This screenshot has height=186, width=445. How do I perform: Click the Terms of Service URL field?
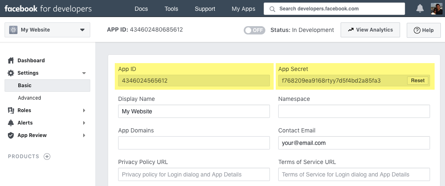[x=354, y=174]
